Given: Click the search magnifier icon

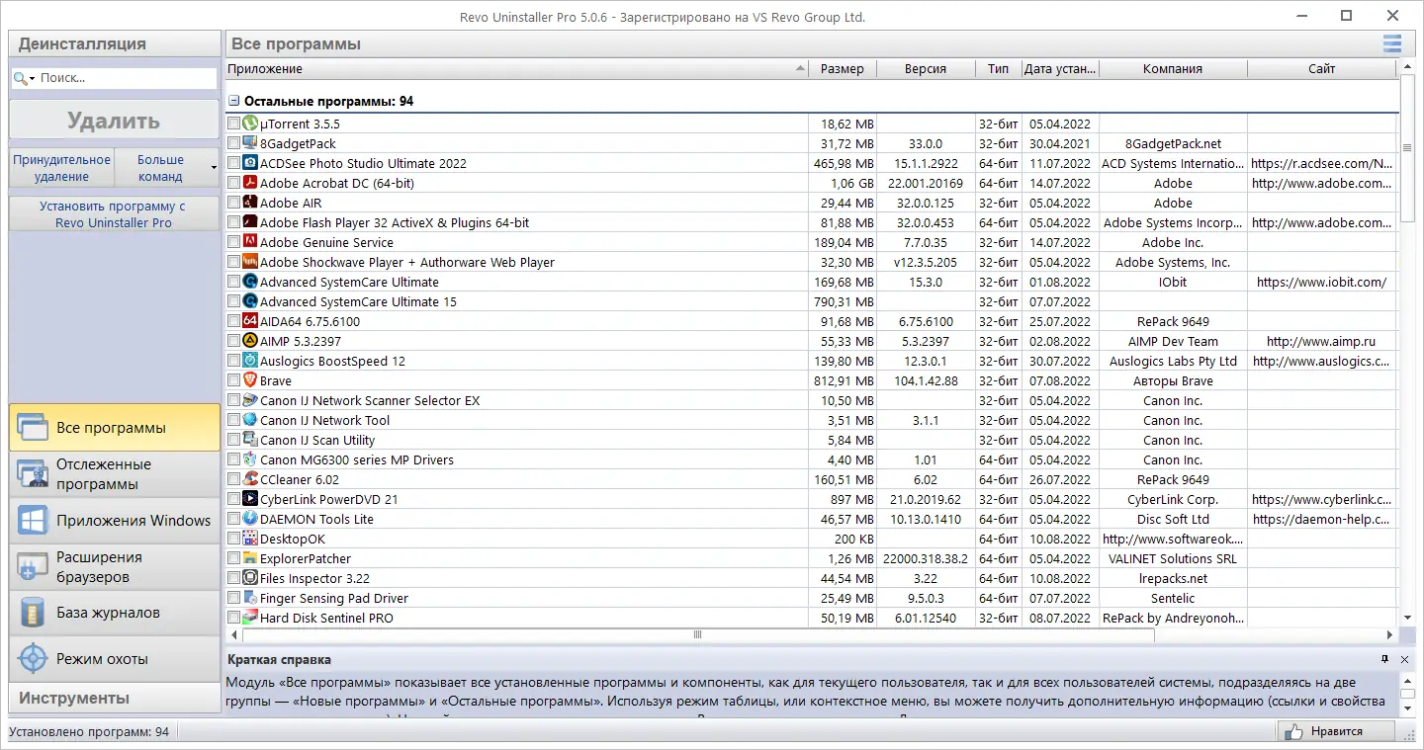Looking at the screenshot, I should tap(21, 78).
